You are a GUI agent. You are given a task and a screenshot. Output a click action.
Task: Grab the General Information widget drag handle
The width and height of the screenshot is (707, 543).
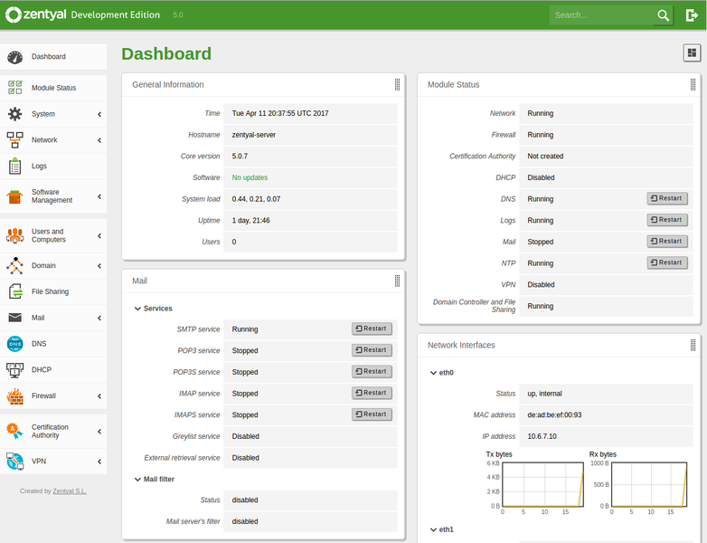pos(397,84)
